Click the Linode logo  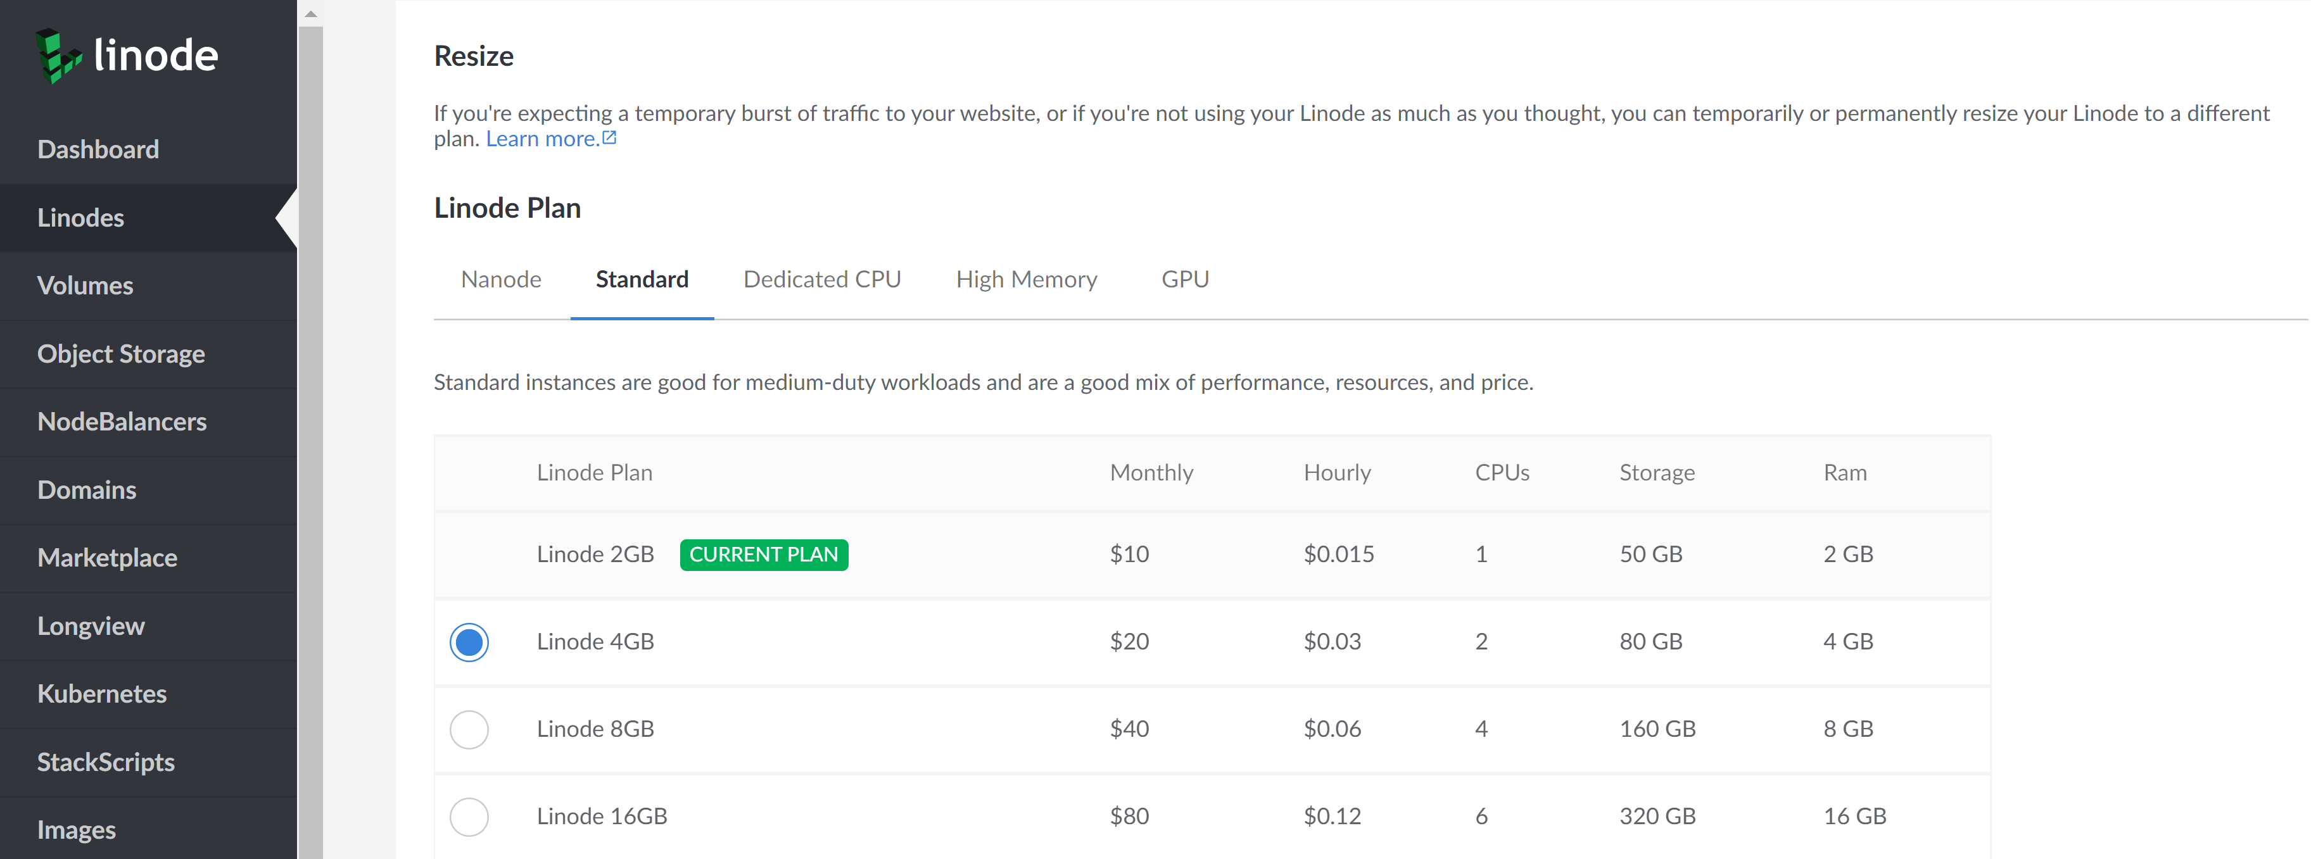127,56
